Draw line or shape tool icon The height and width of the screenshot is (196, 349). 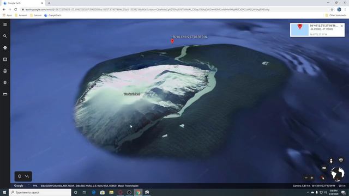[27, 176]
